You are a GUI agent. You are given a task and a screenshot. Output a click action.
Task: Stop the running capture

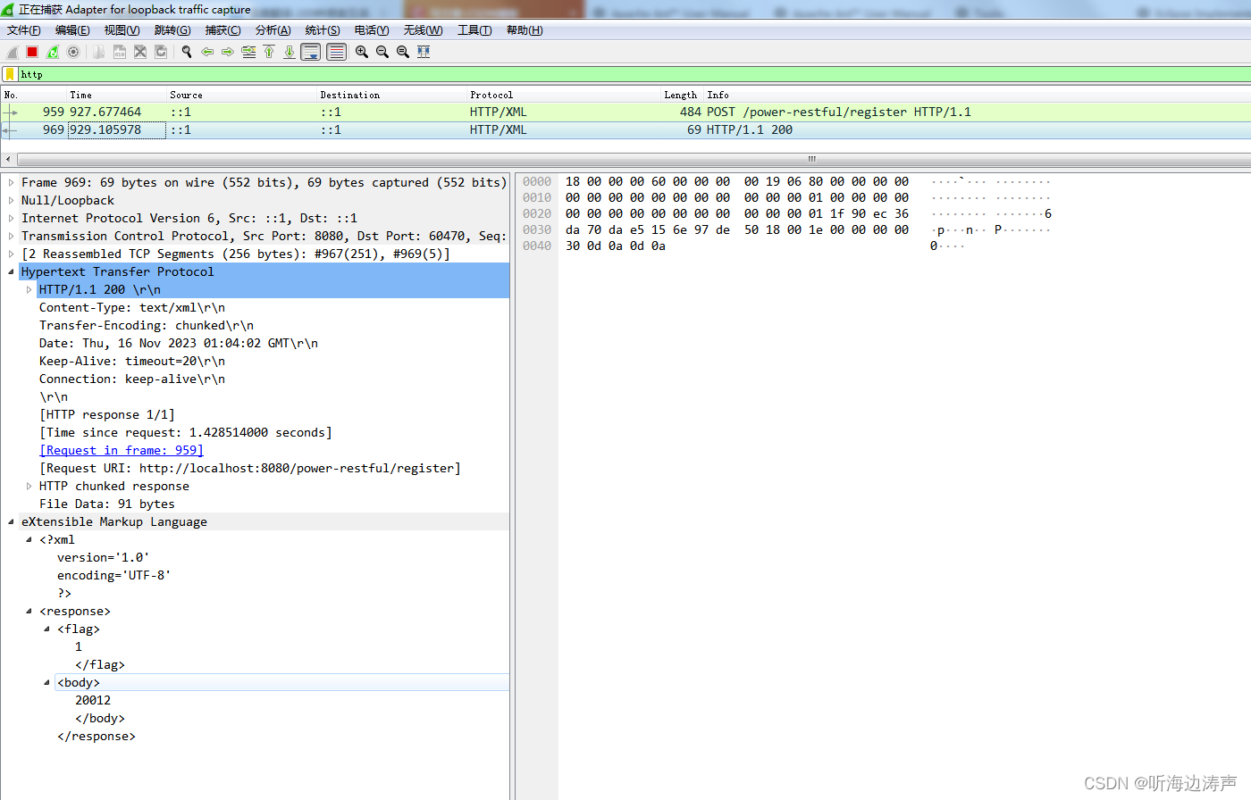(x=30, y=51)
